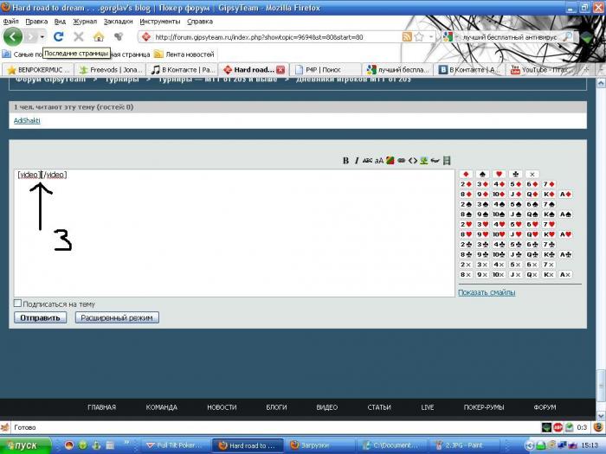Image resolution: width=606 pixels, height=454 pixels.
Task: Switch to 2.JPG - Paint taskbar window
Action: click(x=465, y=445)
